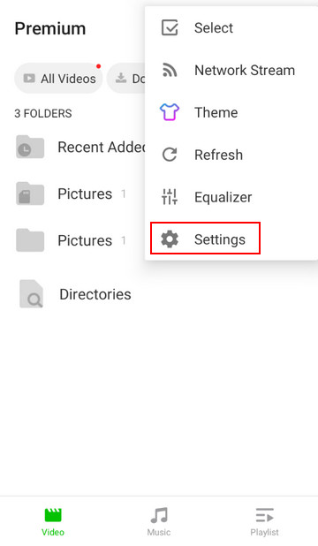
Task: Tap the partially hidden download chip
Action: [x=125, y=79]
